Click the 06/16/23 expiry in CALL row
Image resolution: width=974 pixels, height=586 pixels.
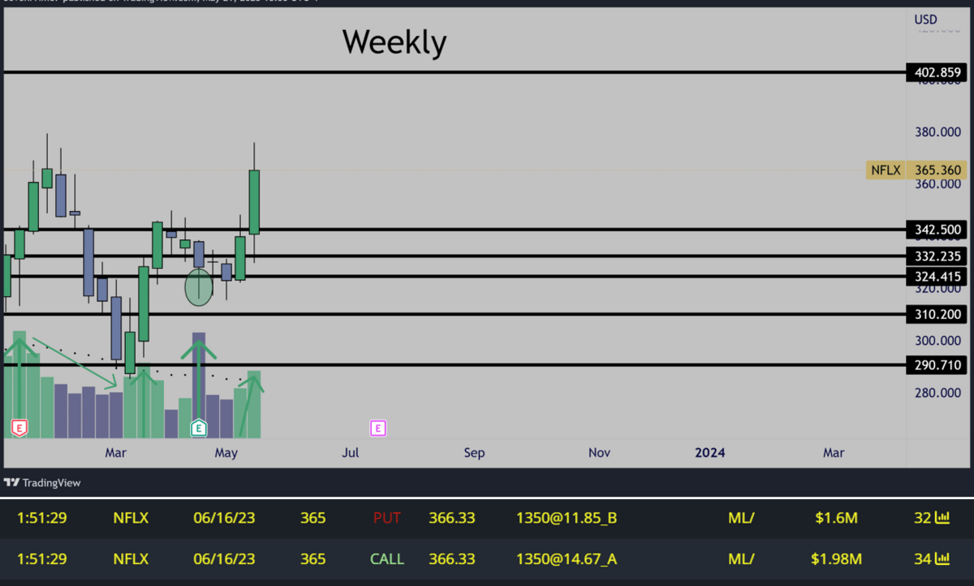[224, 558]
